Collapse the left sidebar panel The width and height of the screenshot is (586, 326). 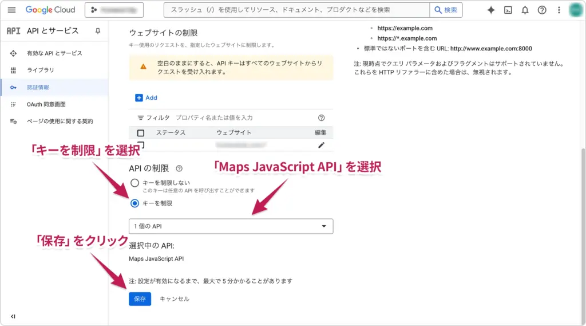point(13,316)
